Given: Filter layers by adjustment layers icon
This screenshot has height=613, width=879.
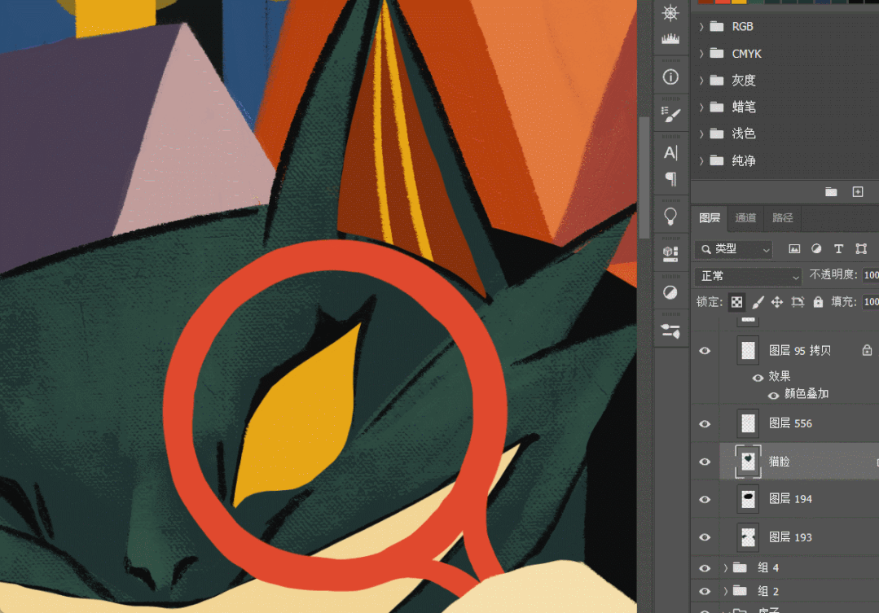Looking at the screenshot, I should [x=816, y=249].
